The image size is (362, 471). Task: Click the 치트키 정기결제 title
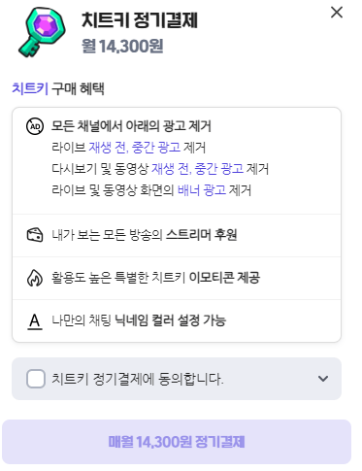tap(140, 20)
